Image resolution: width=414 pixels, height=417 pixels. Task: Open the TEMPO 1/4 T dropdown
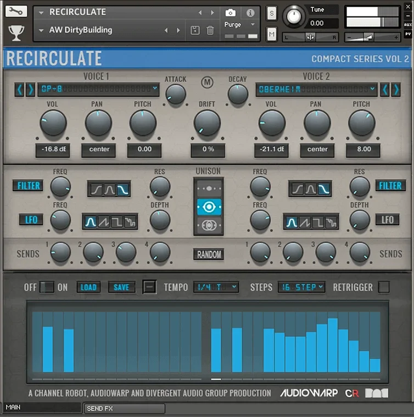[x=216, y=287]
